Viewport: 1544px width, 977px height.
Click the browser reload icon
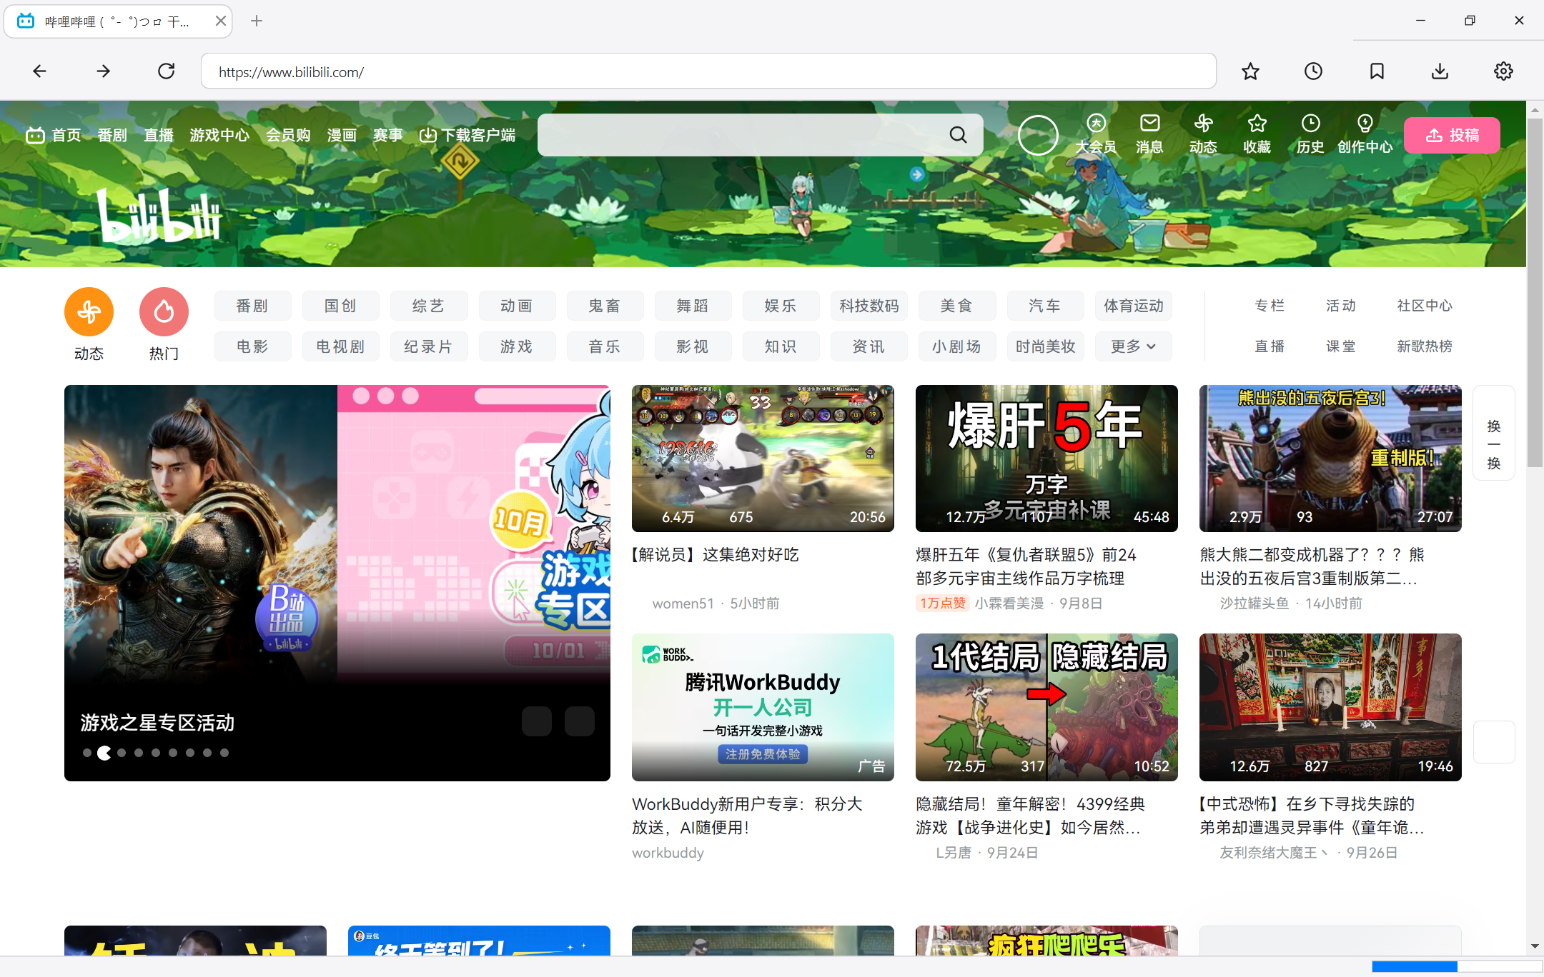tap(167, 71)
